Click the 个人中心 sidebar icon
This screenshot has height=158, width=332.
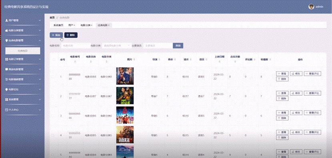coord(6,110)
